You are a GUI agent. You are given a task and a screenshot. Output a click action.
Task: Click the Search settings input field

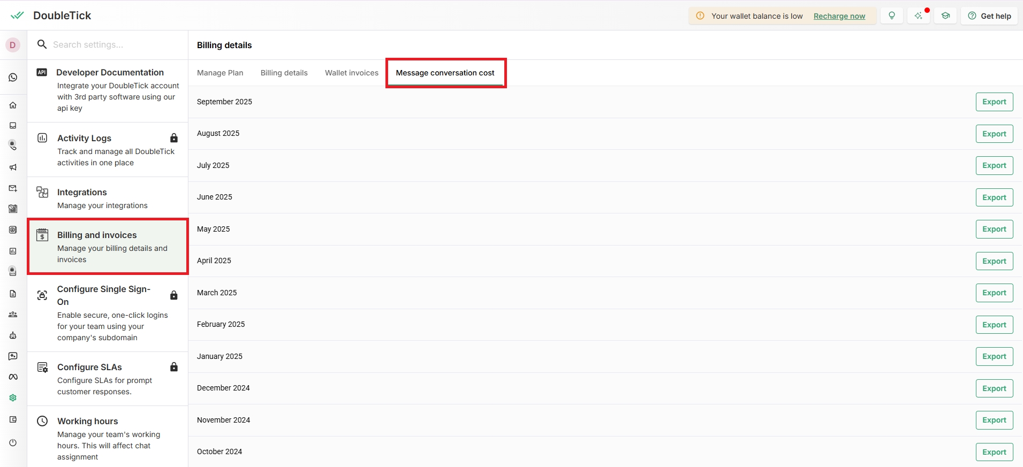(x=112, y=45)
